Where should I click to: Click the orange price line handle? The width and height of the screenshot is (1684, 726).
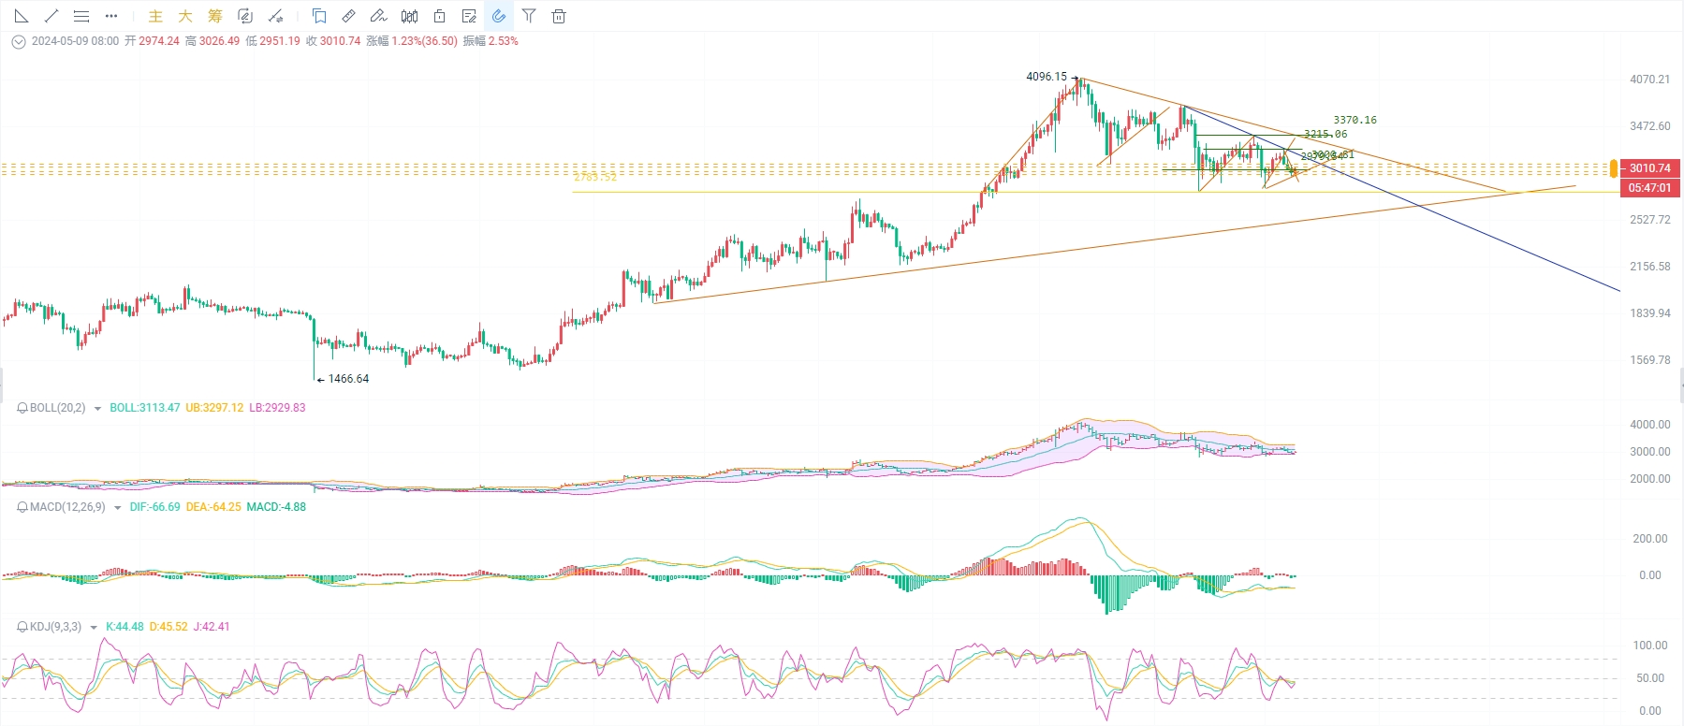pos(1613,168)
